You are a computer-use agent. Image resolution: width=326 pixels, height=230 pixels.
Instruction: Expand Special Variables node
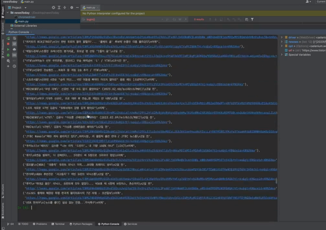coord(282,55)
